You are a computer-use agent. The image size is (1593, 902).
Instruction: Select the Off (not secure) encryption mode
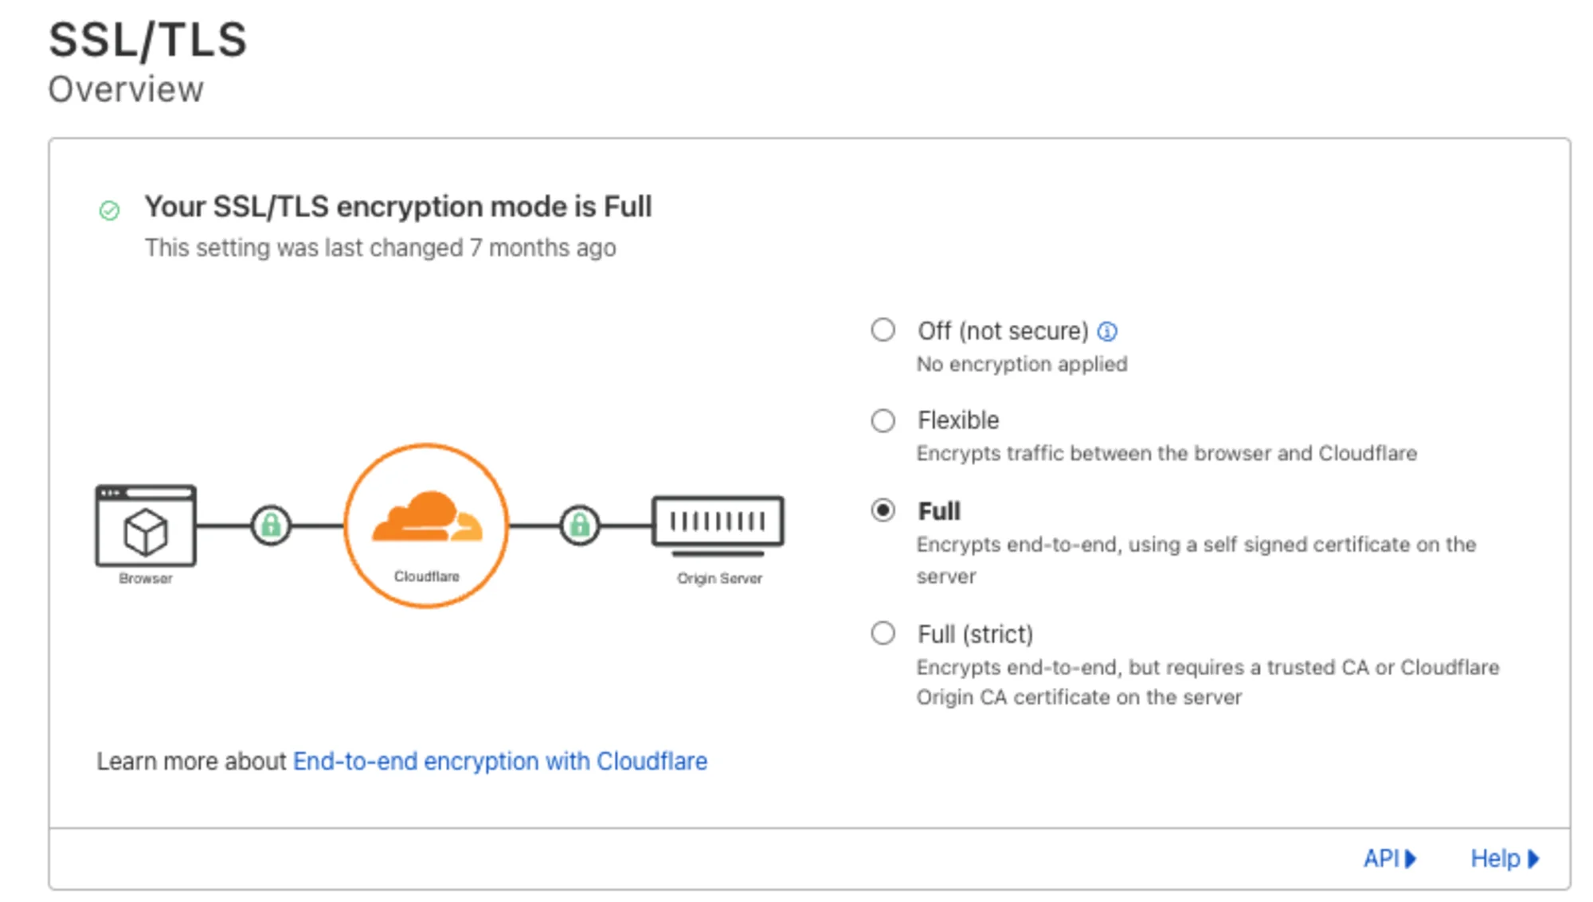[883, 330]
